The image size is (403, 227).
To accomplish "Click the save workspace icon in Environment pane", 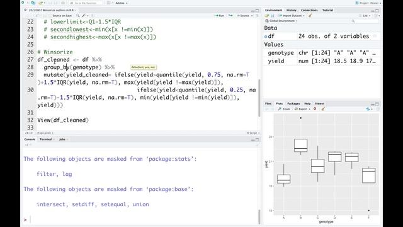I will (273, 16).
